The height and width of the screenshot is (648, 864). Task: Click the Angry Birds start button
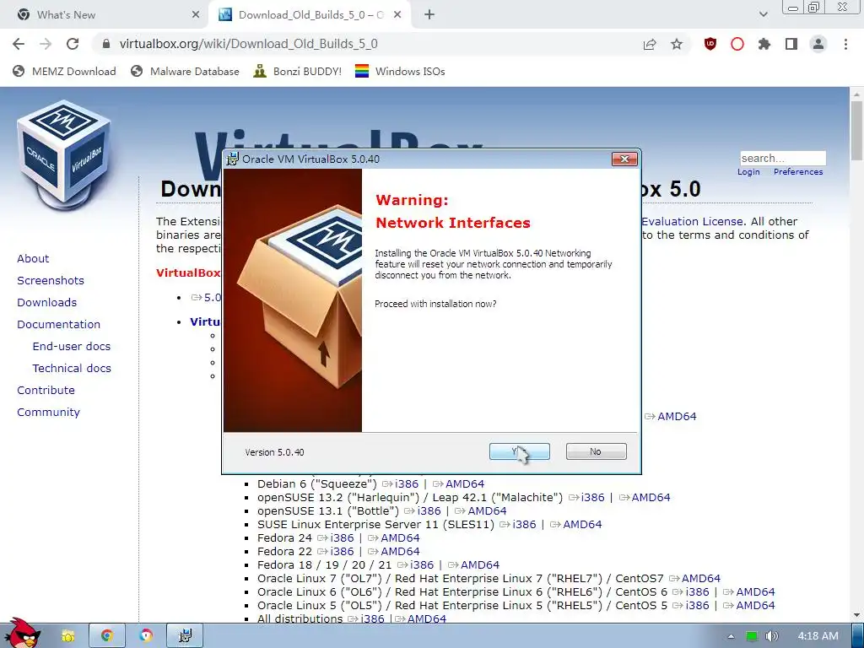coord(22,633)
